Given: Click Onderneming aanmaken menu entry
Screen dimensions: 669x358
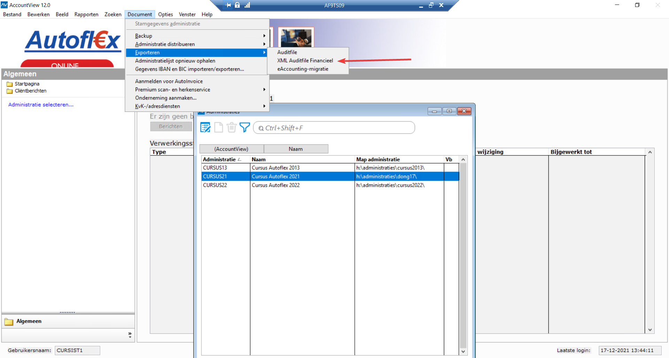Looking at the screenshot, I should [x=198, y=98].
